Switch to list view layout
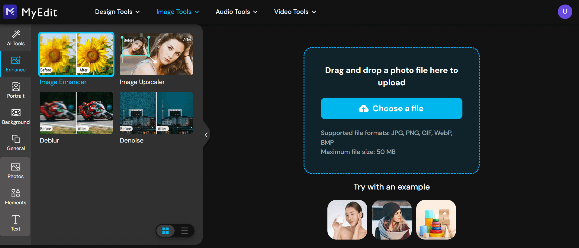This screenshot has height=248, width=579. [185, 231]
